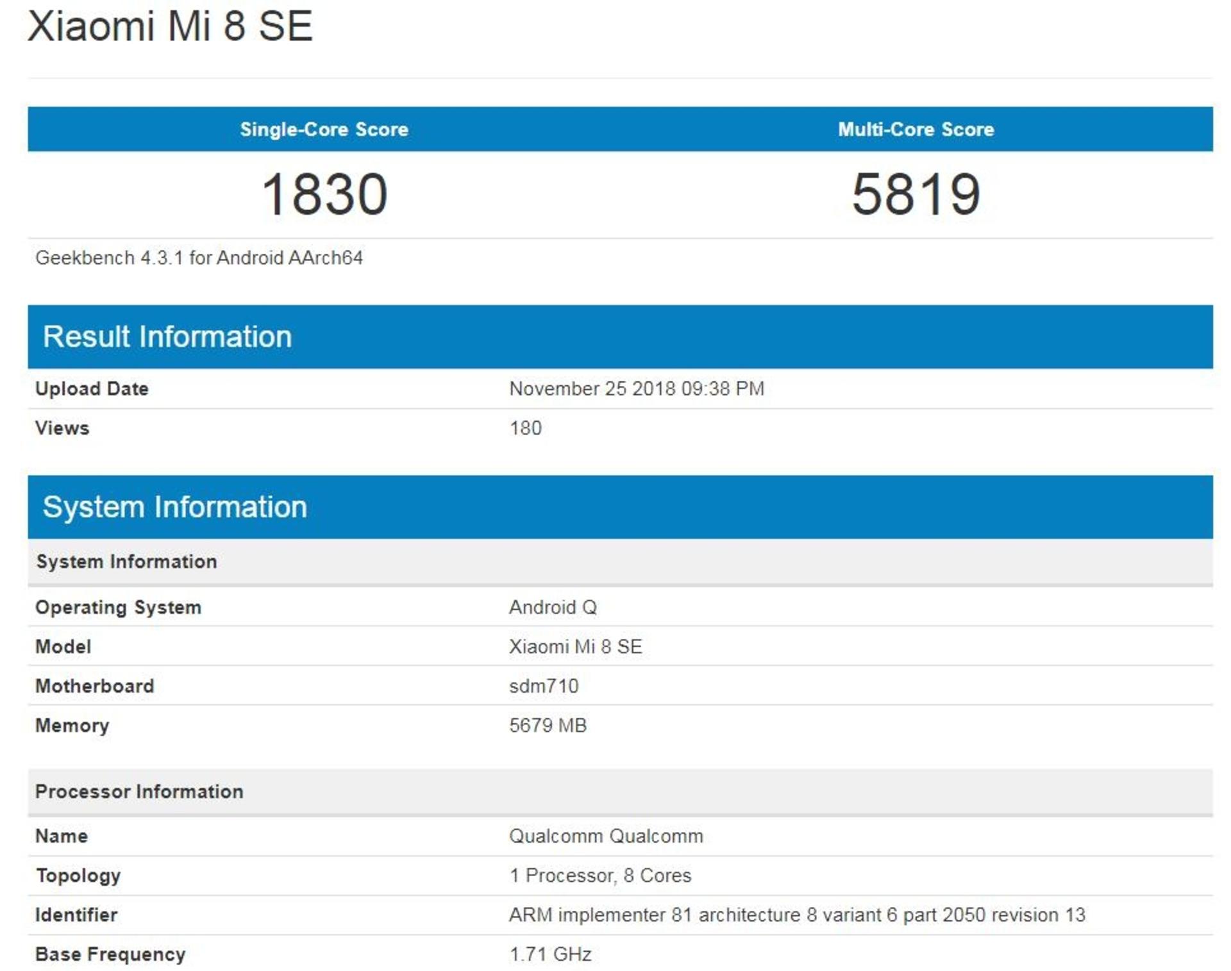Screen dimensions: 1231x971
Task: Click the Processor Information subheading
Action: [x=139, y=792]
